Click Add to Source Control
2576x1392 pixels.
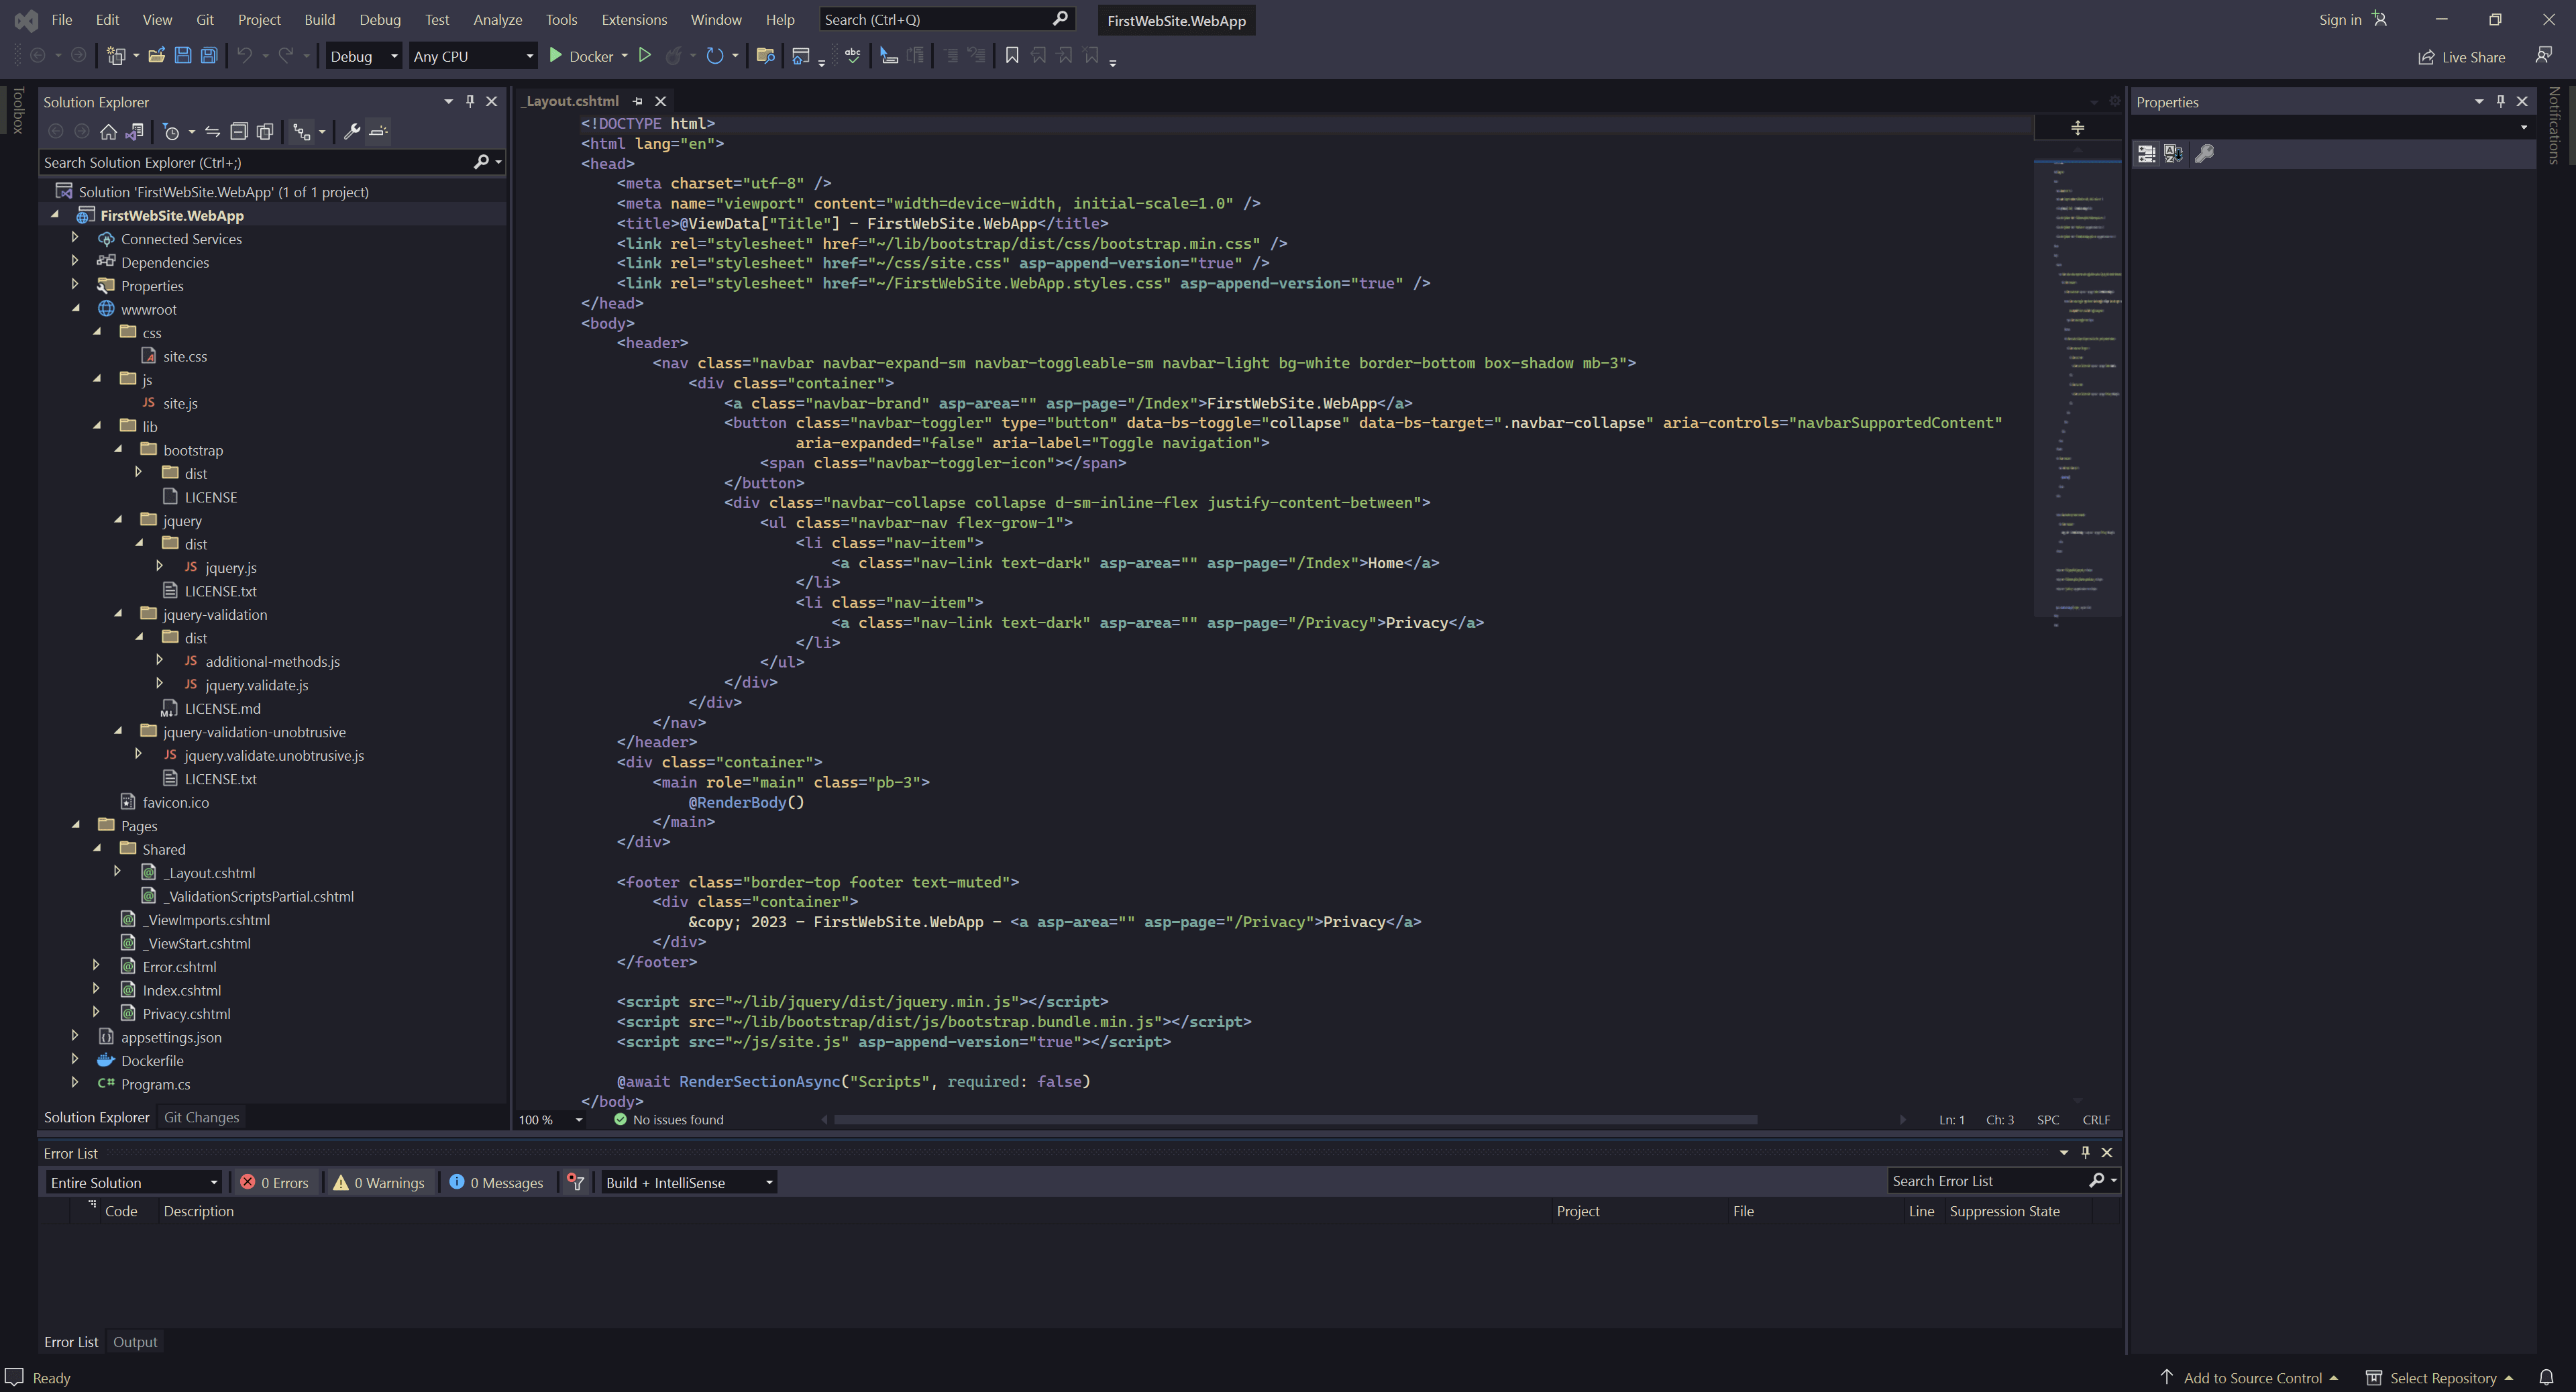tap(2251, 1378)
